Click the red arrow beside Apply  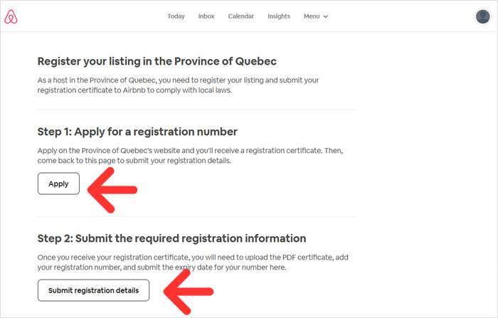[x=112, y=190]
